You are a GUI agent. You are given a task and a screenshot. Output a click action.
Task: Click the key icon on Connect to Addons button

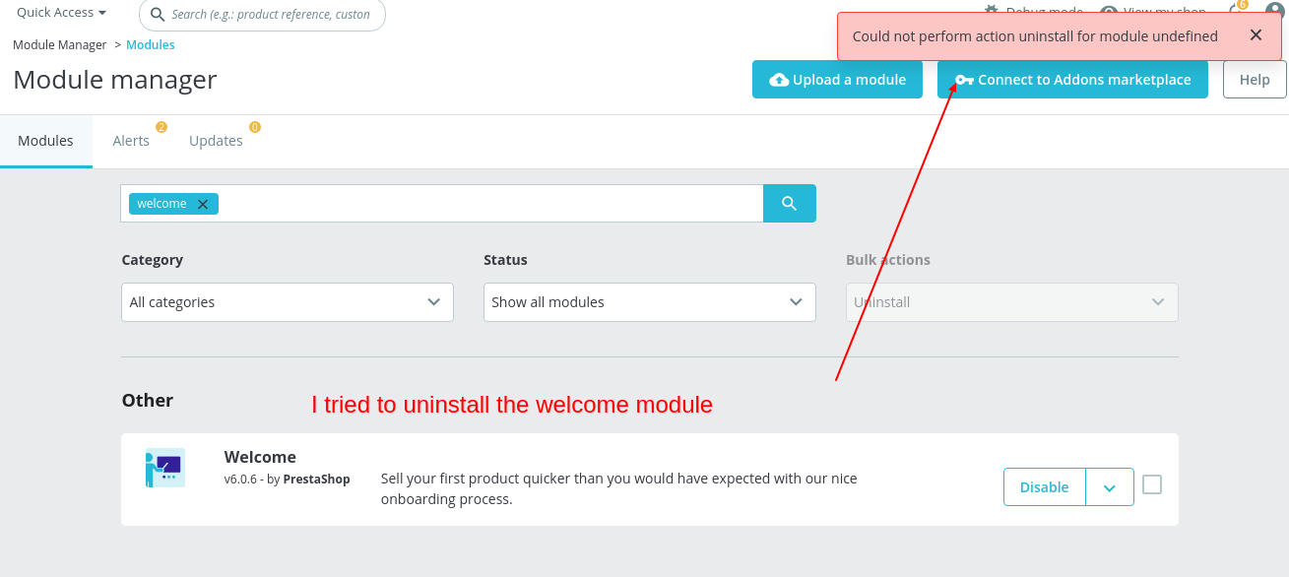click(965, 80)
